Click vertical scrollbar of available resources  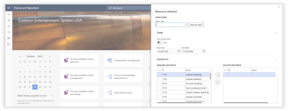210,76
